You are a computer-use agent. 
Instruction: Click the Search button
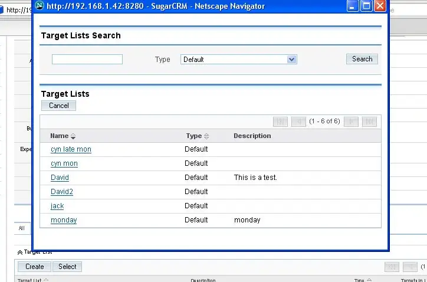362,59
